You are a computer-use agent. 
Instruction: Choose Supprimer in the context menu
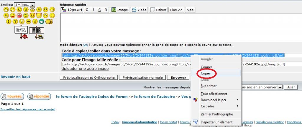217,86
